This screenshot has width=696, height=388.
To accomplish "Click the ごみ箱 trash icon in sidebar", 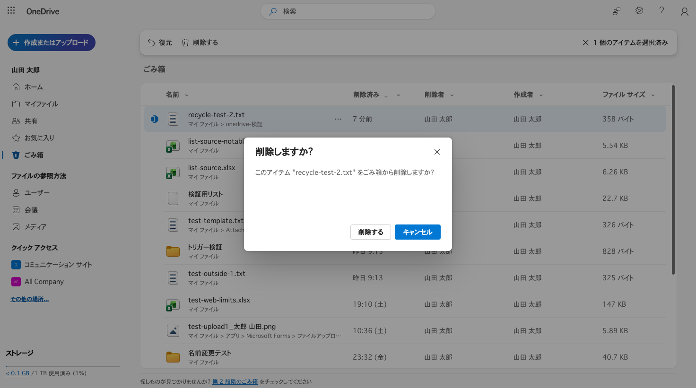I will coord(16,155).
